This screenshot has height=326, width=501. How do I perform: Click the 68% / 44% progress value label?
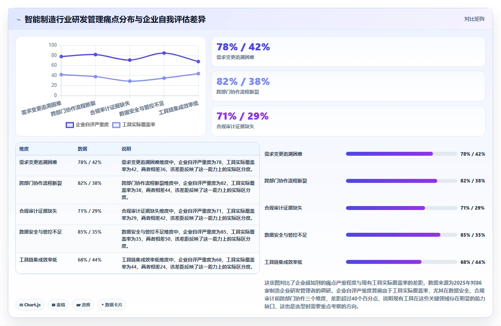tap(473, 262)
